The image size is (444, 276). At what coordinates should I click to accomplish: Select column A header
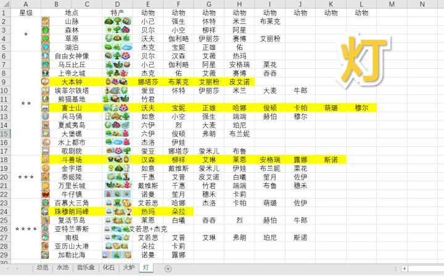click(x=26, y=4)
